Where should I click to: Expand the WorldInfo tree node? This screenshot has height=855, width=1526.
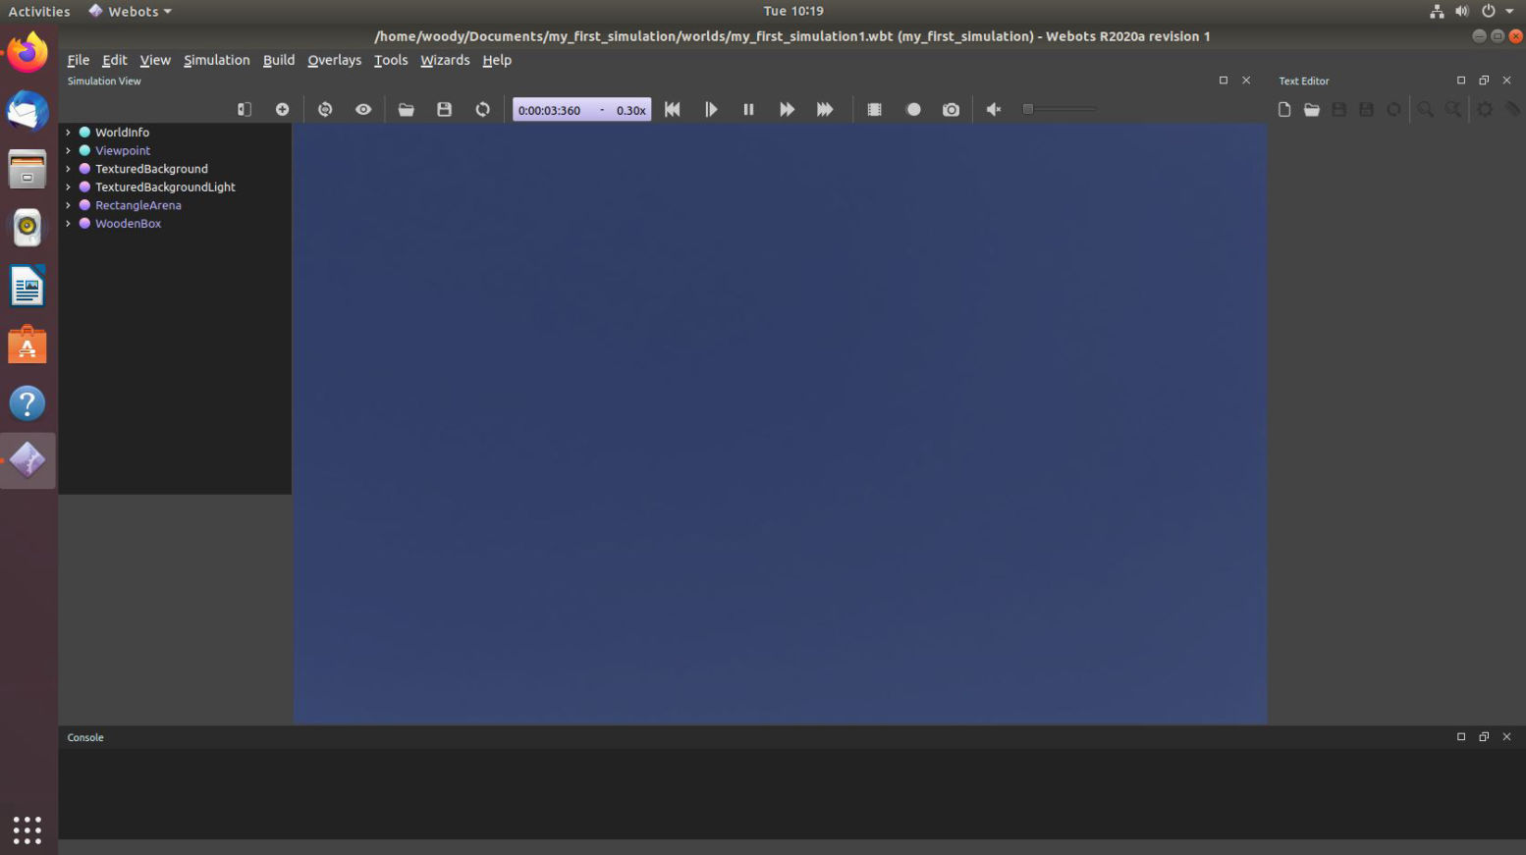68,133
